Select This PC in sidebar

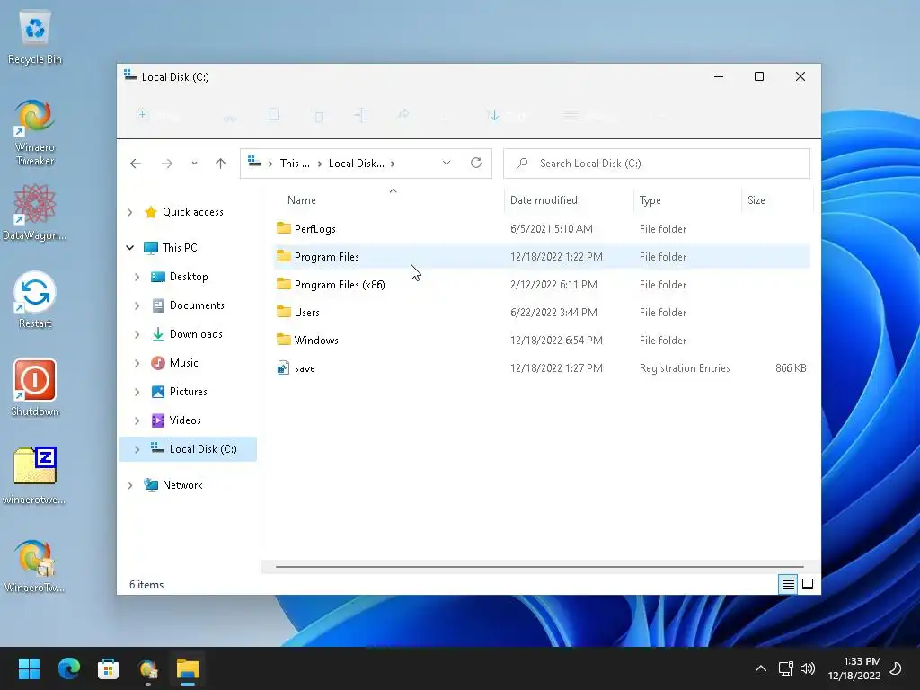click(x=180, y=248)
